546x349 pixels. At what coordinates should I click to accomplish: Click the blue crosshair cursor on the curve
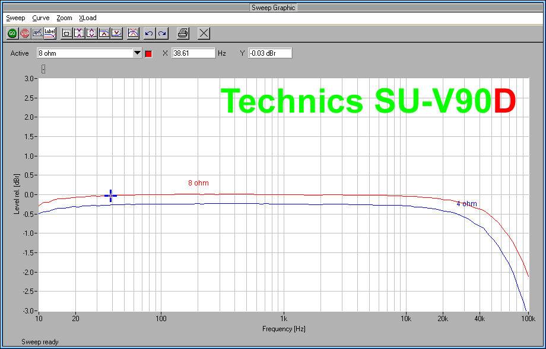pos(111,196)
